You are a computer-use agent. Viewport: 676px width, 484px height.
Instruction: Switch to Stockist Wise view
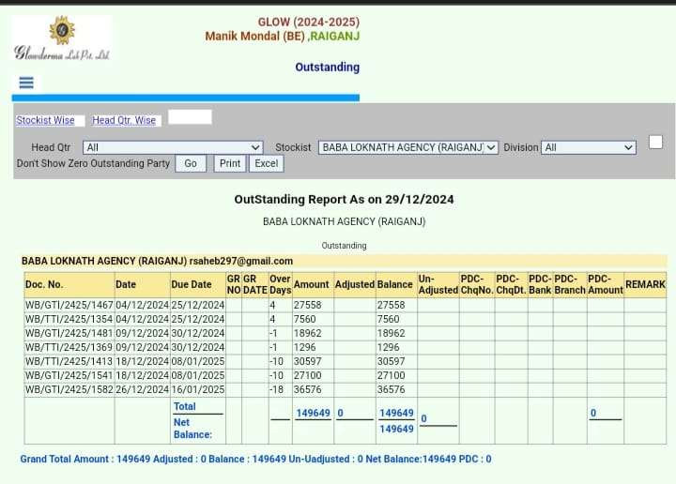click(45, 120)
